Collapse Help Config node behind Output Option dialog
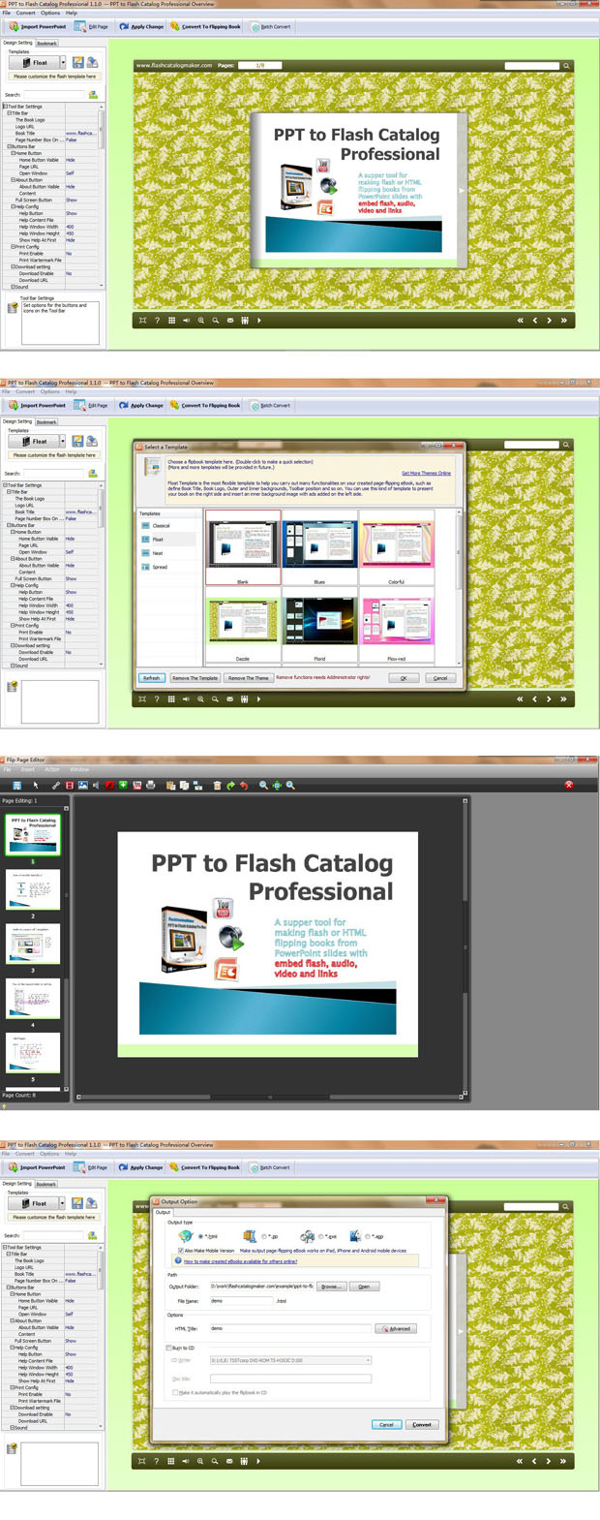The image size is (600, 1520). 13,1348
